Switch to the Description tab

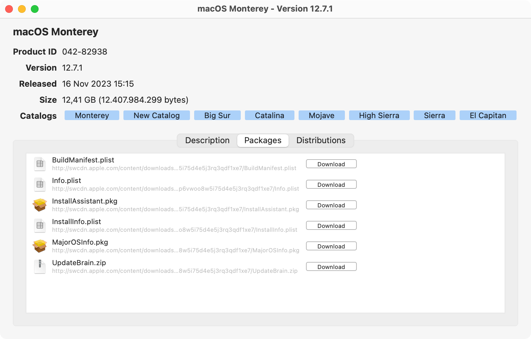click(x=207, y=141)
